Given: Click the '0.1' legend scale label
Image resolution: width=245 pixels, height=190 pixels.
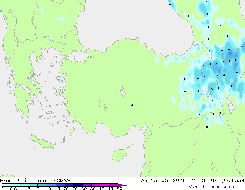Looking at the screenshot, I should 4,188.
